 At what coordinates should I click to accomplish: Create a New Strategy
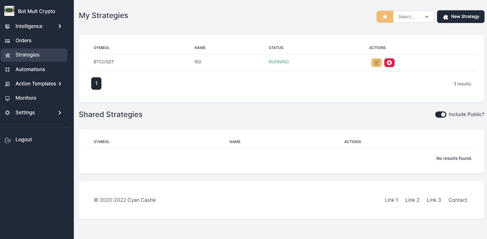tap(461, 17)
